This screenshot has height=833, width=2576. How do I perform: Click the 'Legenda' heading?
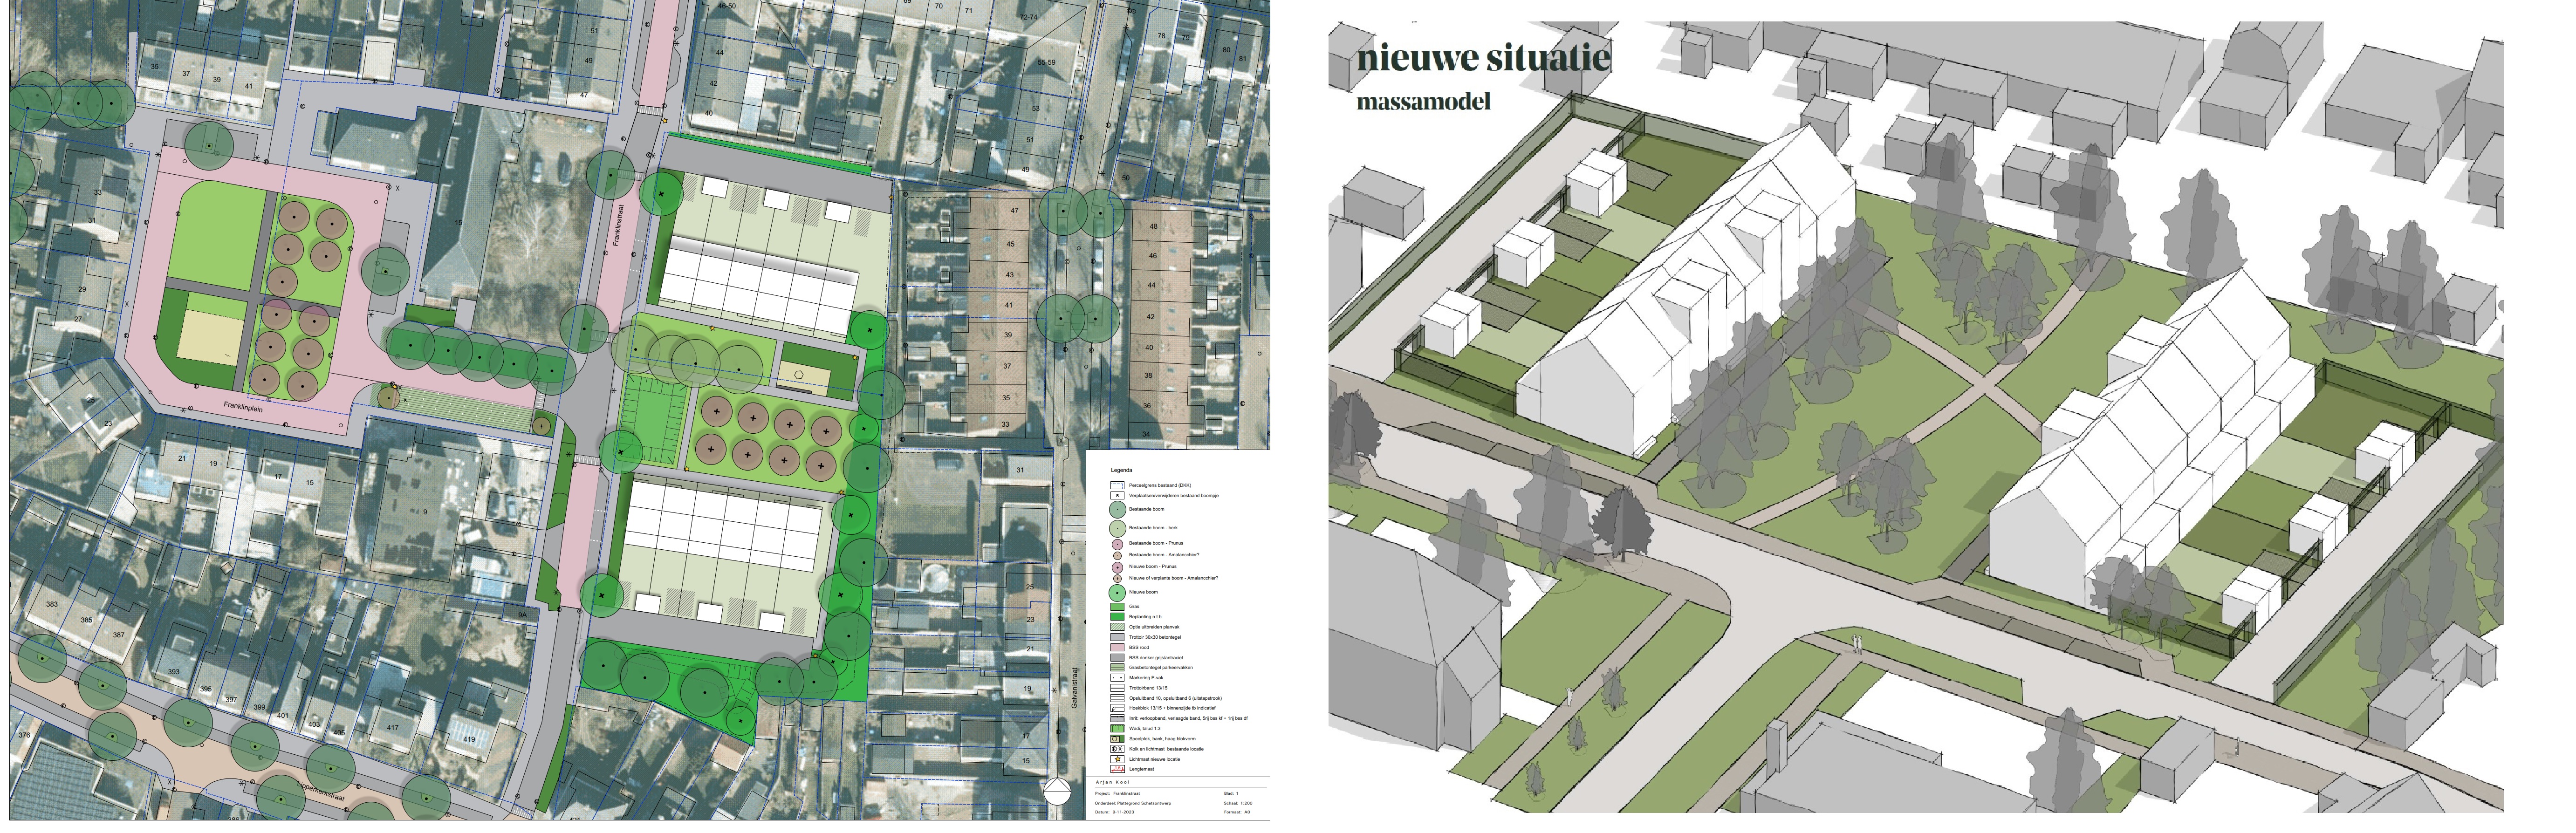coord(1122,470)
